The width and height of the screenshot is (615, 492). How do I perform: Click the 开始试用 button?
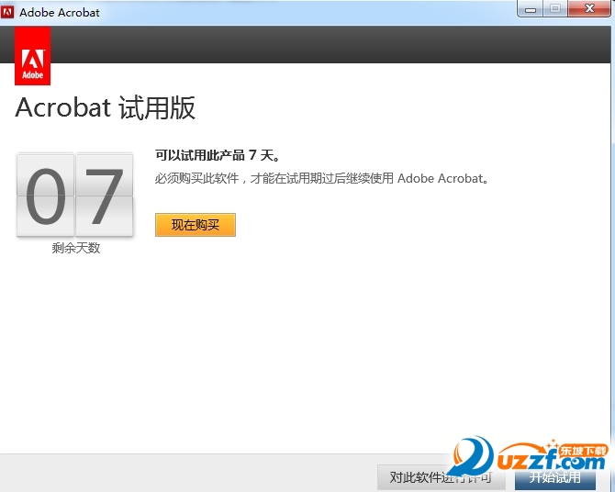coord(554,477)
